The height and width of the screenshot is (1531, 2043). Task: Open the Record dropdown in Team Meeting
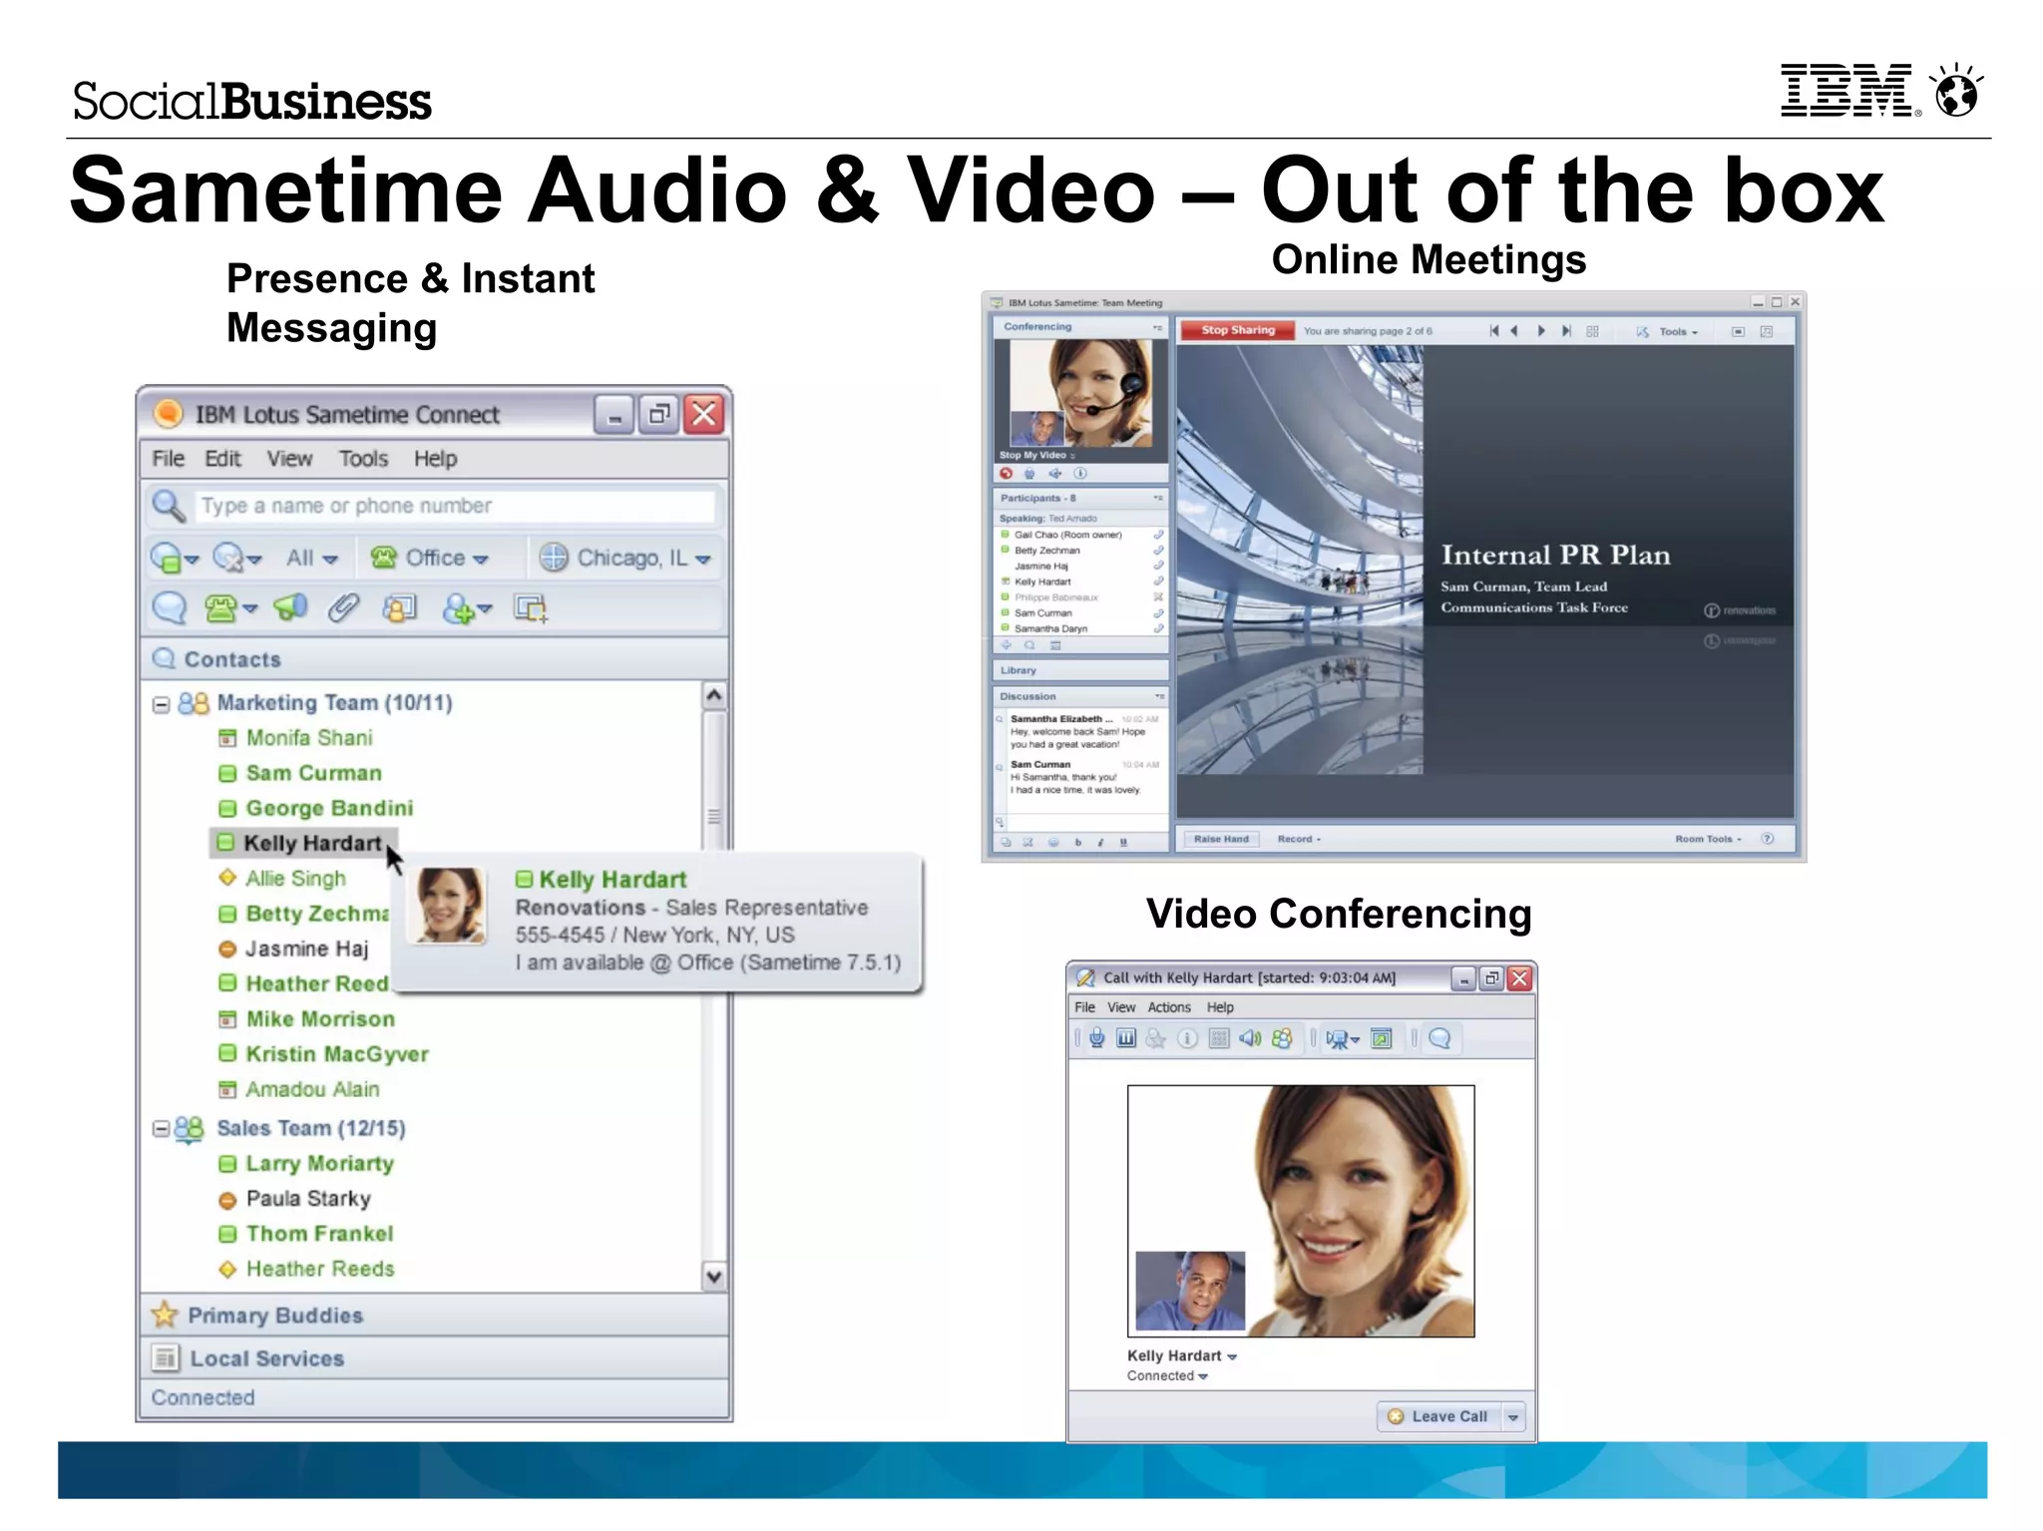pos(1299,839)
